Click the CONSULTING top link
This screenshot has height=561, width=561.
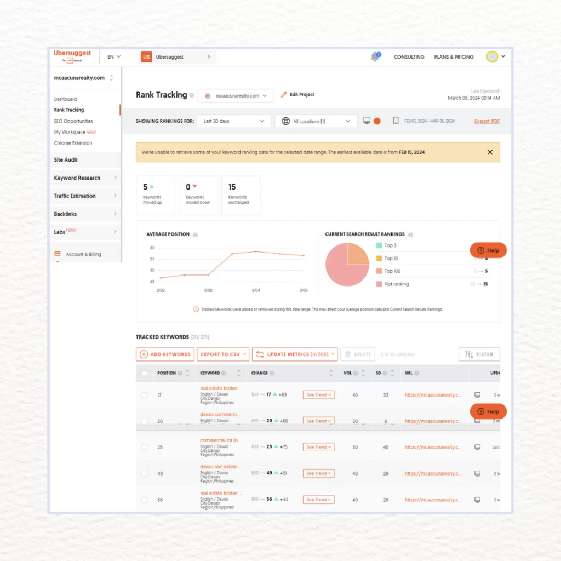409,57
